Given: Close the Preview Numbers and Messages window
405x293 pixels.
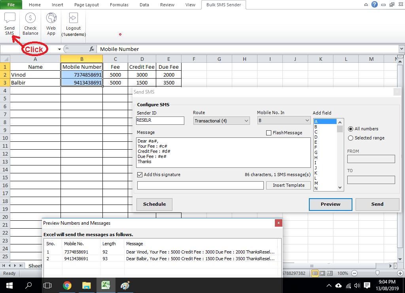Looking at the screenshot, I should [278, 223].
